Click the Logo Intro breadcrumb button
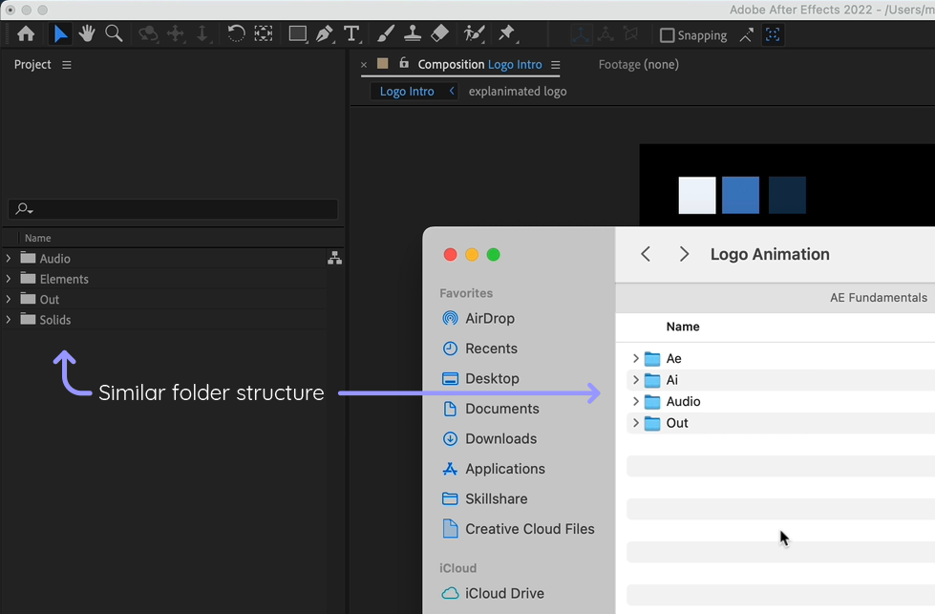Viewport: 935px width, 614px height. tap(405, 91)
